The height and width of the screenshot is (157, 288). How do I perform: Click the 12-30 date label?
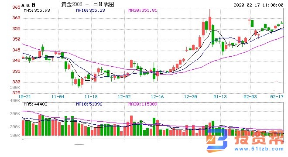click(191, 96)
